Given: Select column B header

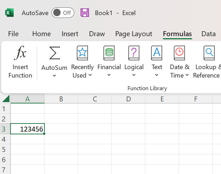Looking at the screenshot, I should click(x=61, y=99).
